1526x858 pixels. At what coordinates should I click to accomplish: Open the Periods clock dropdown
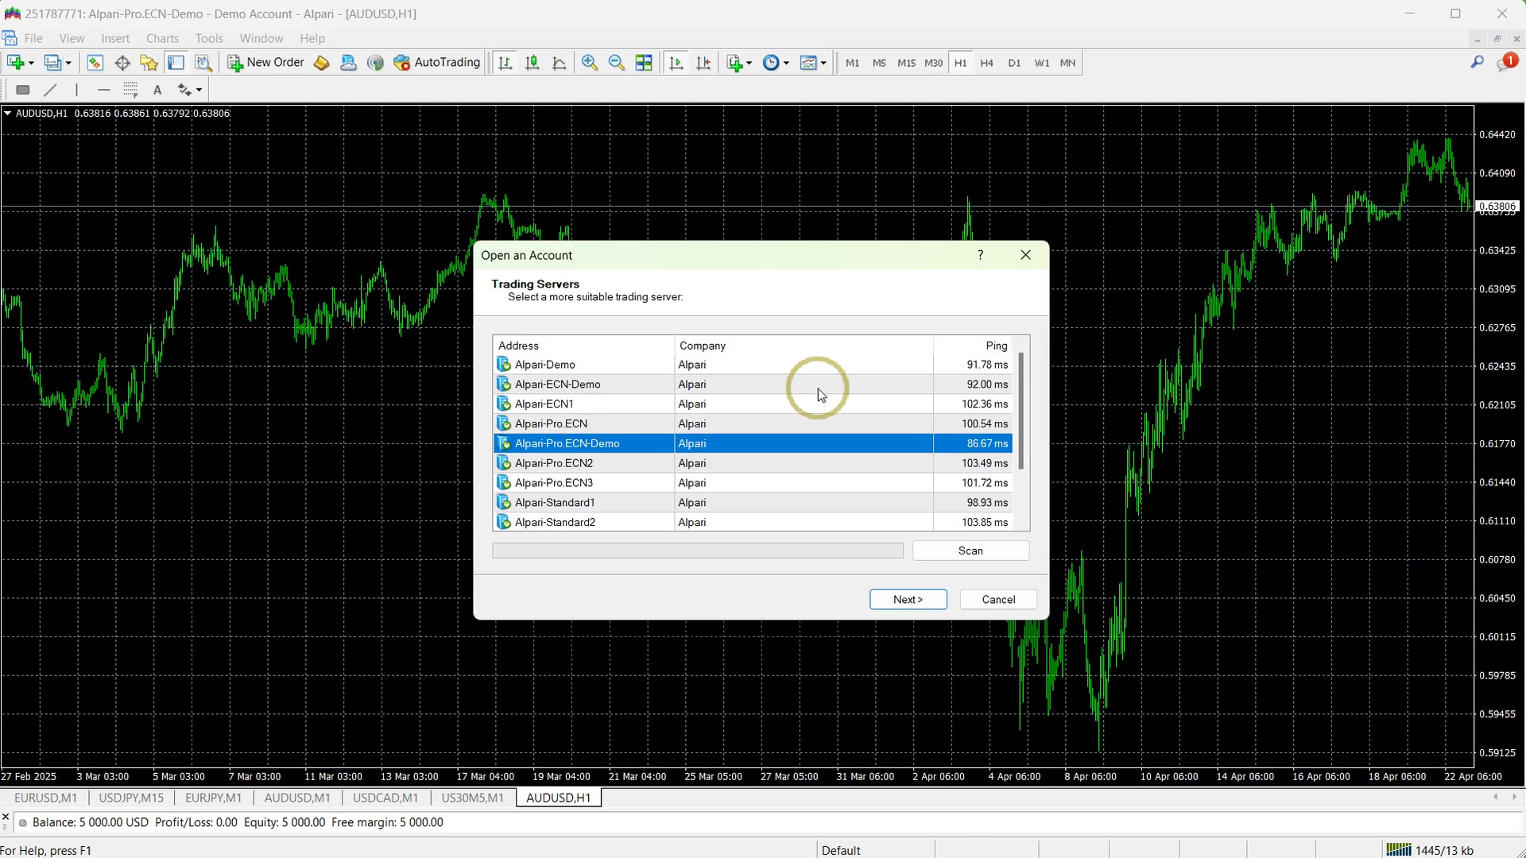(x=776, y=63)
